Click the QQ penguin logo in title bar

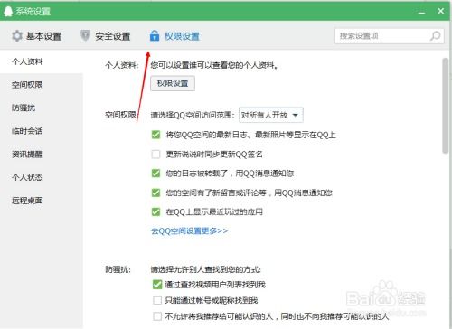tap(8, 11)
